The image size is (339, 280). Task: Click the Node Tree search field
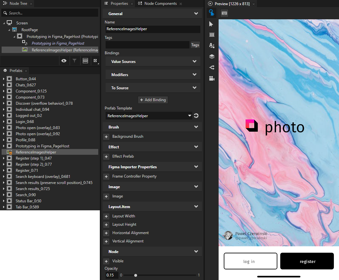tap(50, 13)
